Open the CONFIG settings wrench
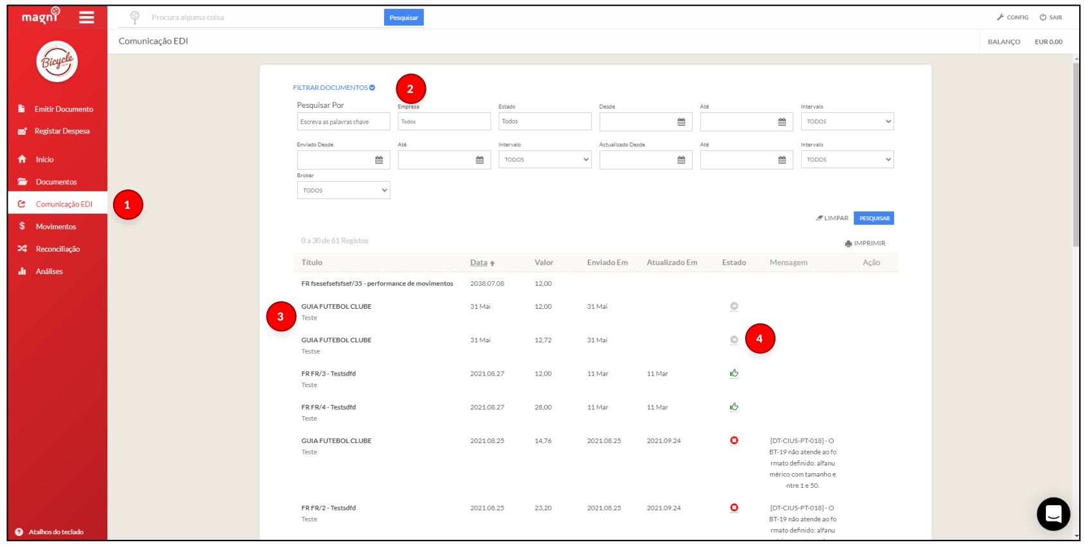 click(x=1012, y=17)
